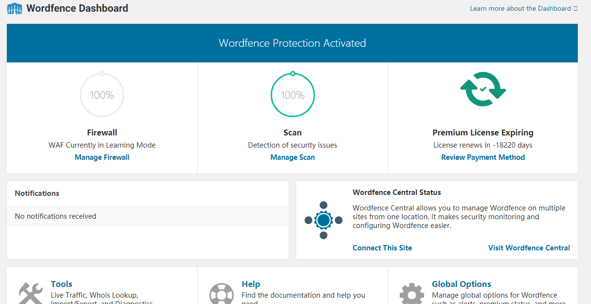Click the Wordfence Central network icon
591x304 pixels.
pos(324,220)
